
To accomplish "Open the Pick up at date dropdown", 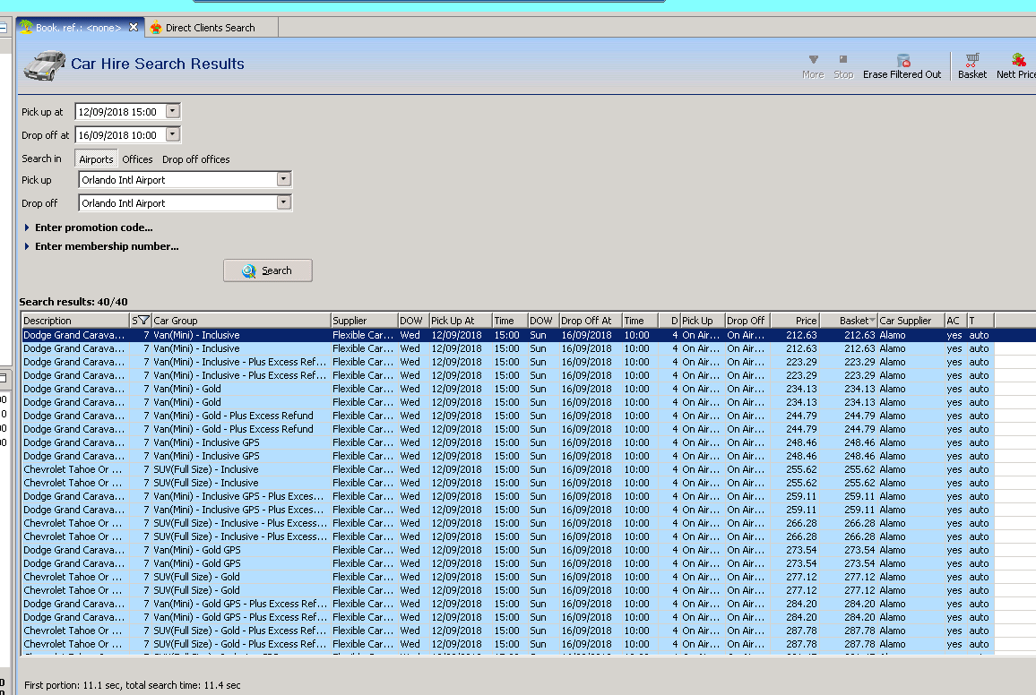I will pyautogui.click(x=173, y=112).
